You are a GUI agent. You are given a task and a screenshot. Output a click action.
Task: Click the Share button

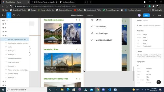[146, 15]
